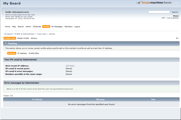Open Profile of Administrator breadcrumb

pos(25,34)
